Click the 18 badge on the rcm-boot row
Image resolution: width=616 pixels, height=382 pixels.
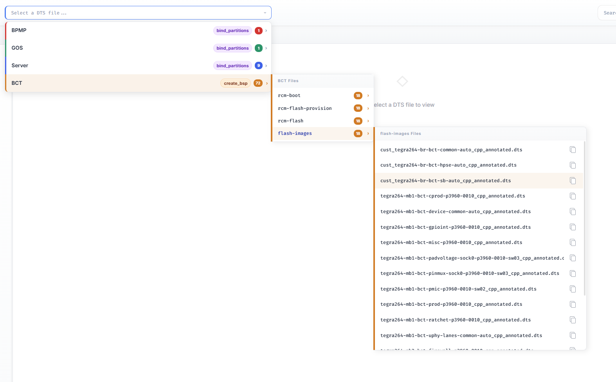[358, 95]
